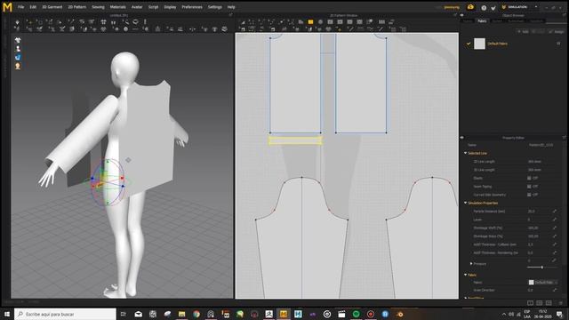Open the Fabric Default Fabric dropdown
Image resolution: width=569 pixels, height=320 pixels.
543,283
